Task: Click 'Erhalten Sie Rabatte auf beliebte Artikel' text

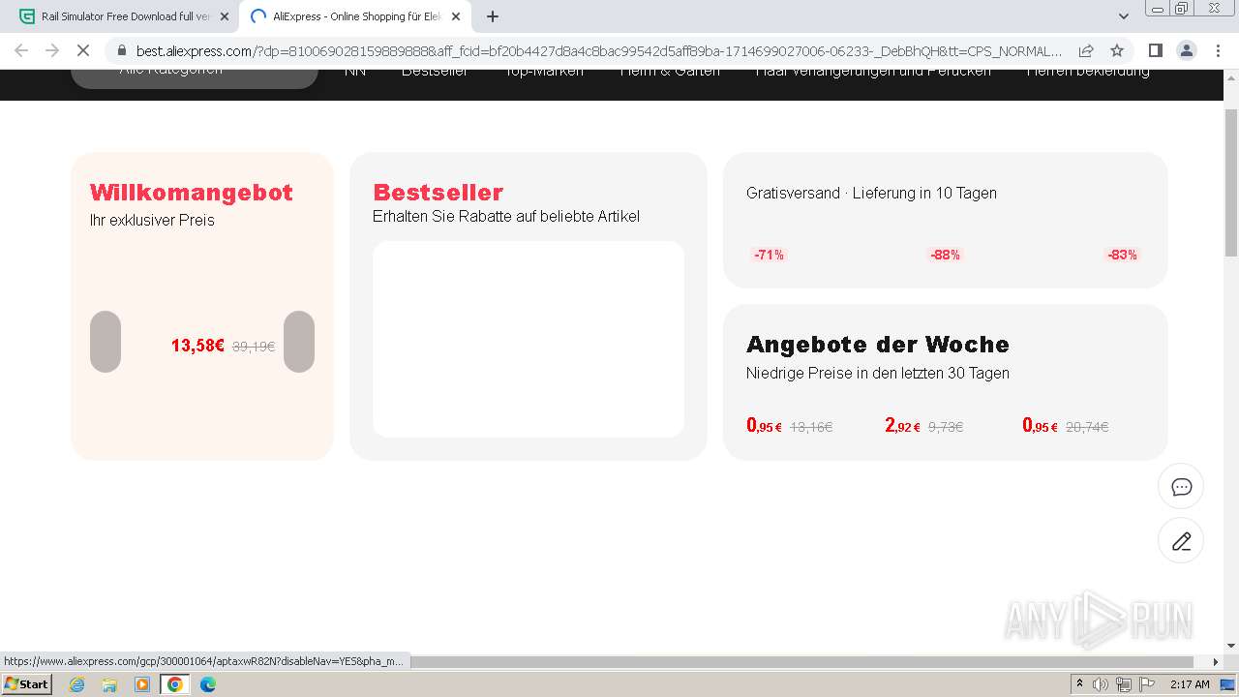Action: tap(506, 216)
